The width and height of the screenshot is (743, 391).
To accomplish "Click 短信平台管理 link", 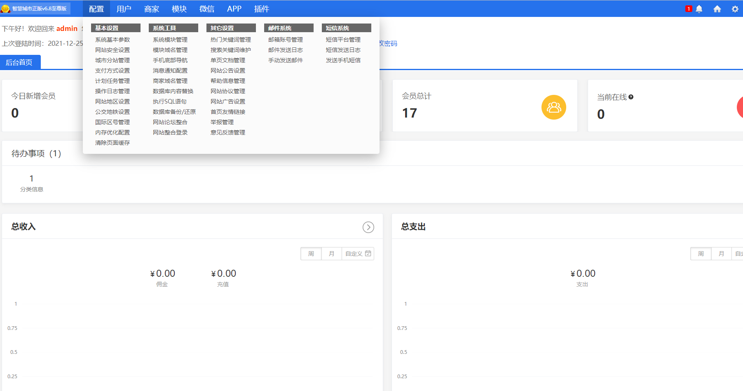I will coord(343,40).
